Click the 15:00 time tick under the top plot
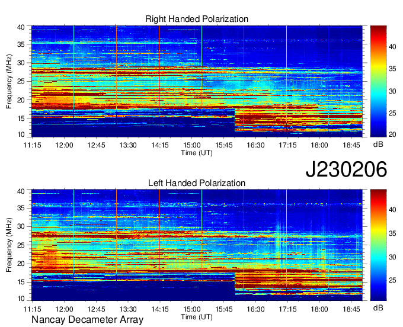 click(x=192, y=145)
